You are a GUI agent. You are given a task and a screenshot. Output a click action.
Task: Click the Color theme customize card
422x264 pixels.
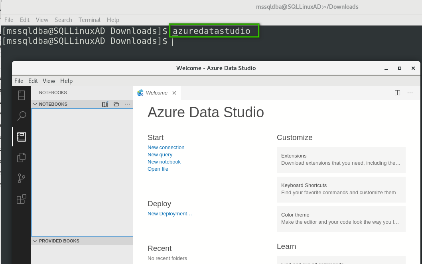341,219
